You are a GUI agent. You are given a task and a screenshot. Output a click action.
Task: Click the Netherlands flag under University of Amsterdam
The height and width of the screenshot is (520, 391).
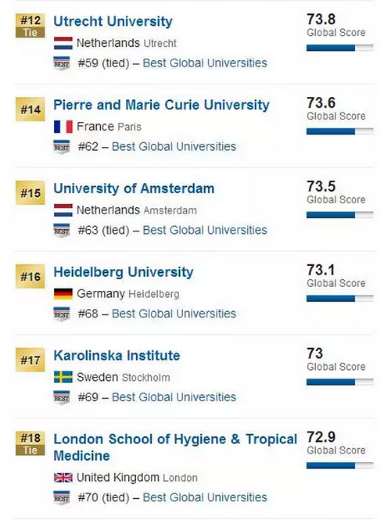coord(63,210)
